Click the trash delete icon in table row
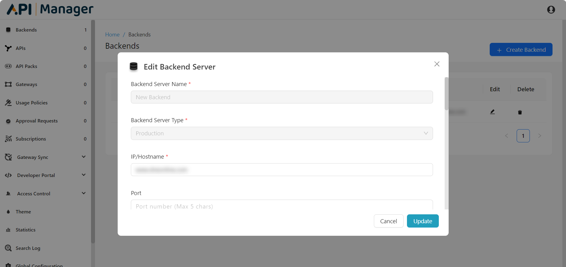The width and height of the screenshot is (566, 267). point(520,112)
